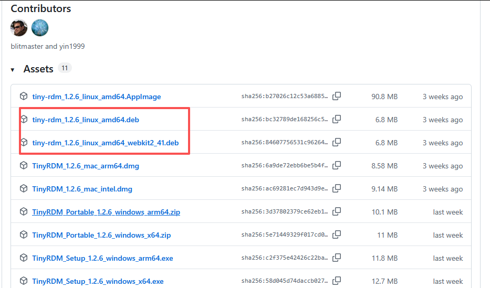Click the 8.58 MB file size
The image size is (490, 288).
pyautogui.click(x=384, y=166)
